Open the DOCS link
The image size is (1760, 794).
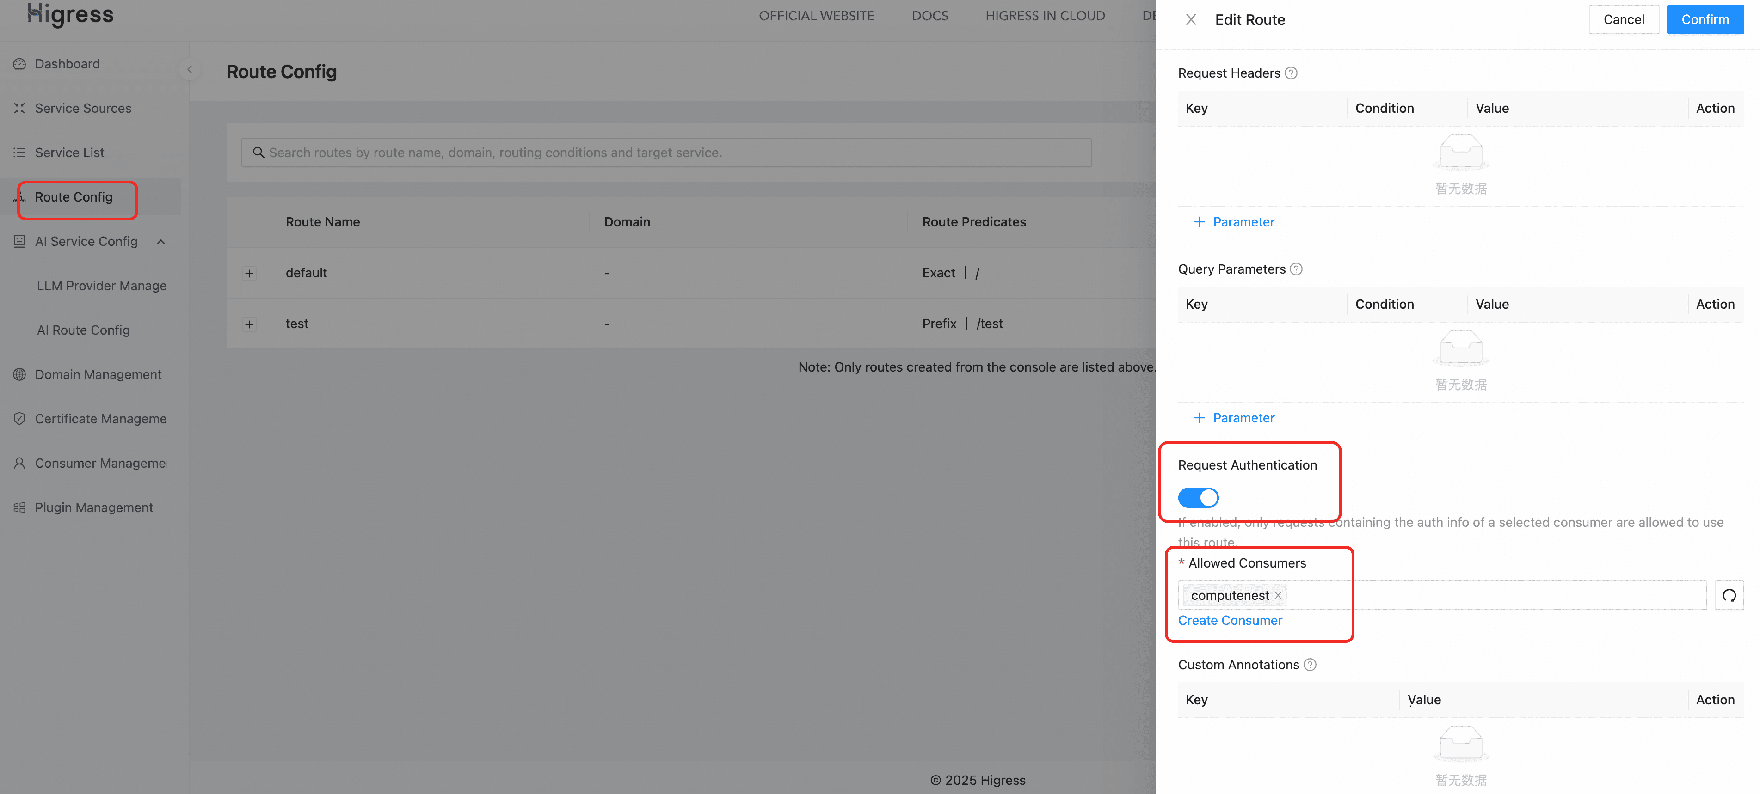click(930, 16)
